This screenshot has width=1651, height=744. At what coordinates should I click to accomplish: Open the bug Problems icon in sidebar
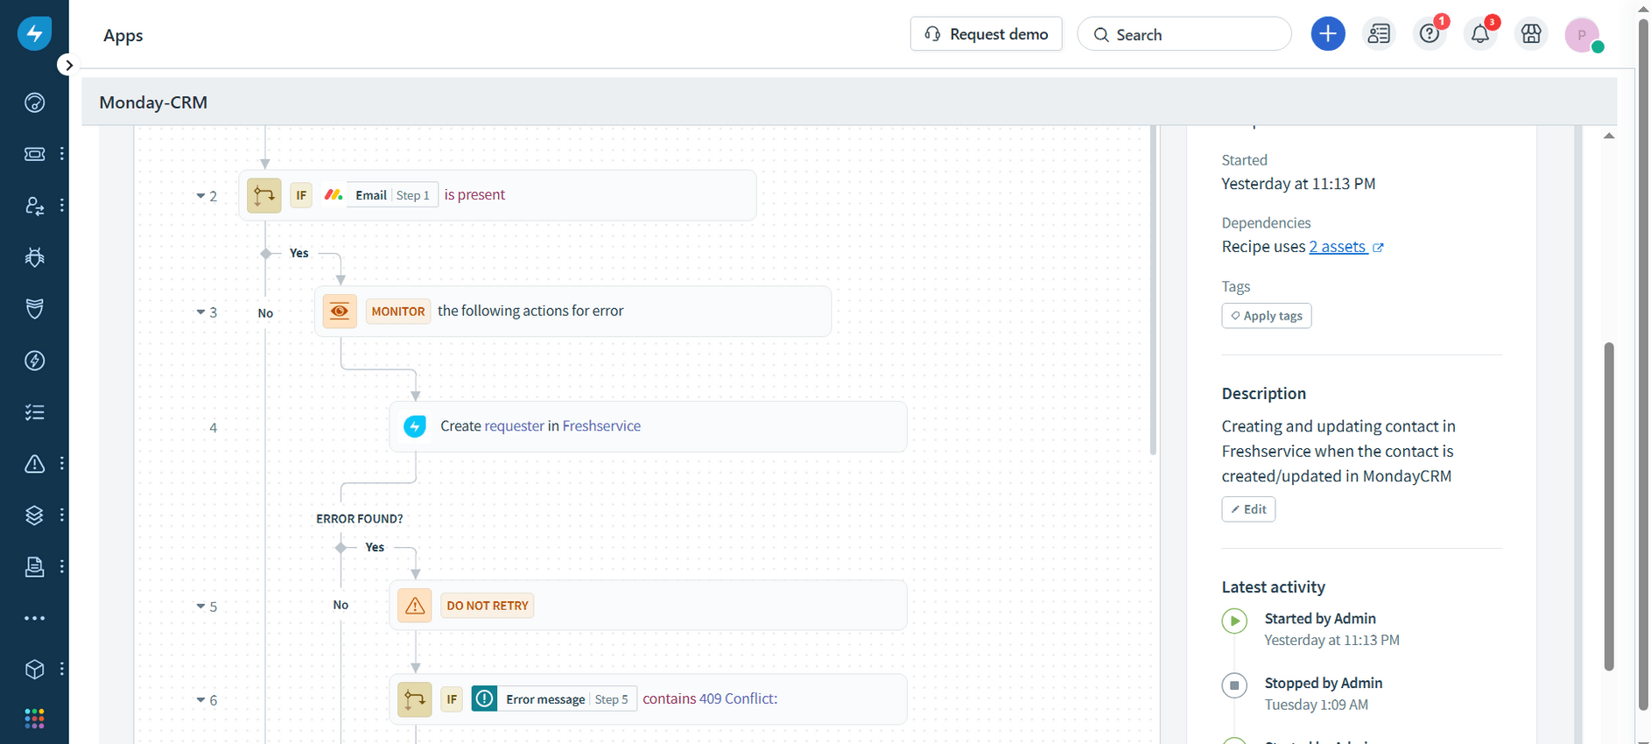coord(34,257)
